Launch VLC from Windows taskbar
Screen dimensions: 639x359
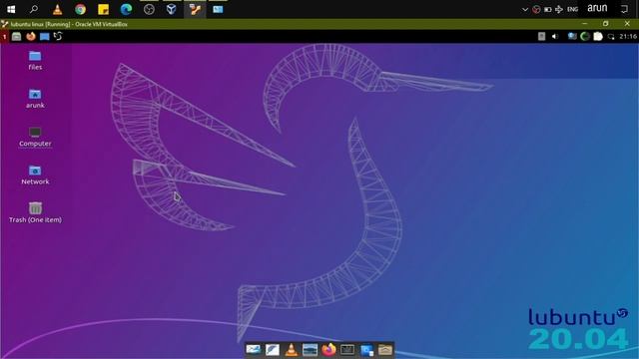pyautogui.click(x=58, y=9)
